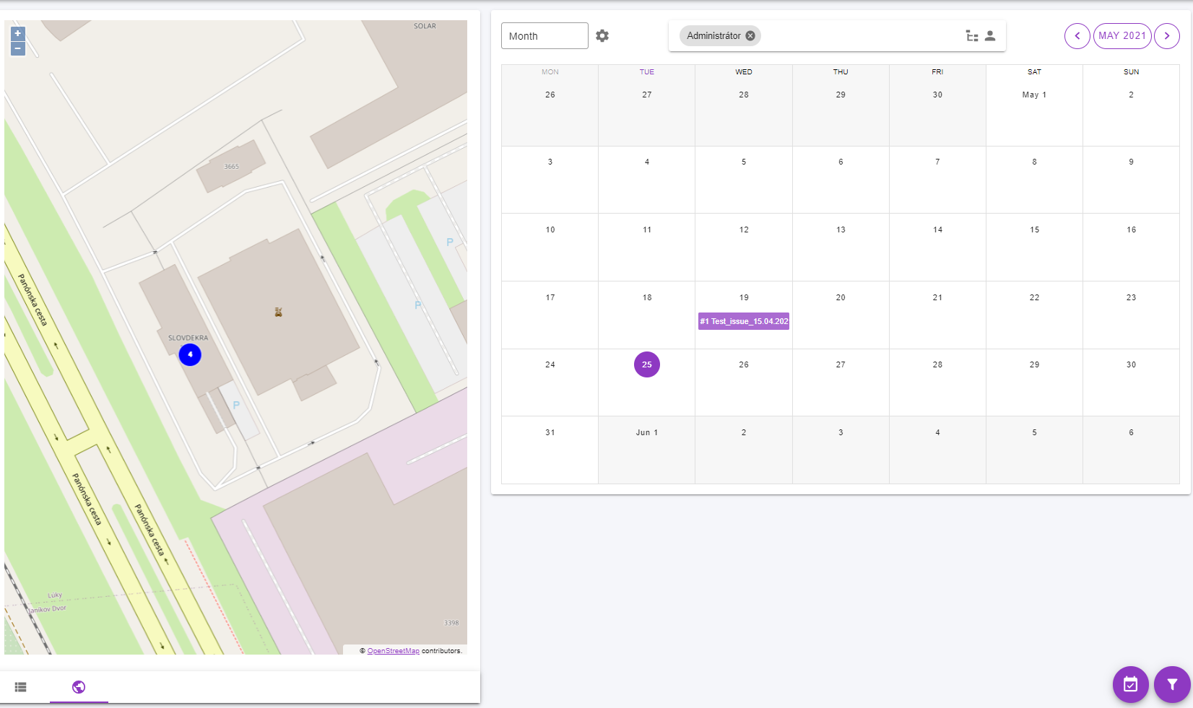Select today's highlighted date 25
This screenshot has width=1193, height=708.
click(x=646, y=364)
